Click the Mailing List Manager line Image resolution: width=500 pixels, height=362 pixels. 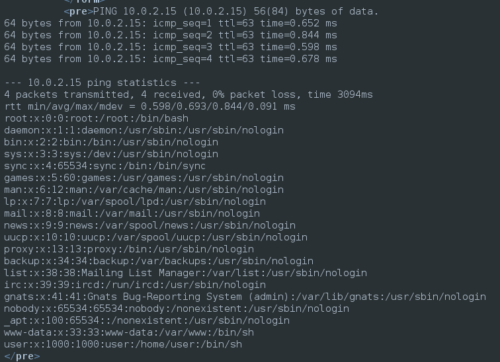(x=185, y=273)
